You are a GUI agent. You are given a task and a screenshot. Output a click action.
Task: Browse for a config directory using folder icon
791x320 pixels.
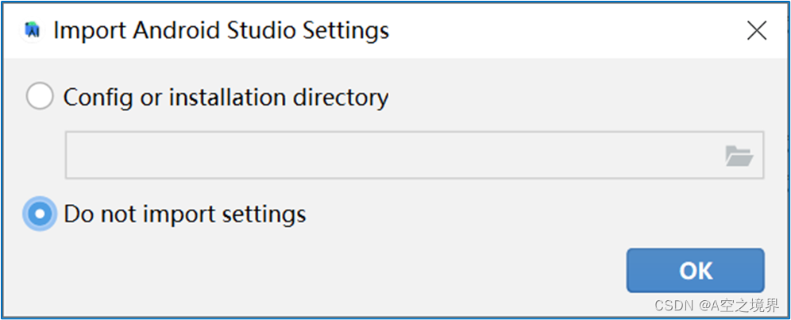tap(739, 156)
